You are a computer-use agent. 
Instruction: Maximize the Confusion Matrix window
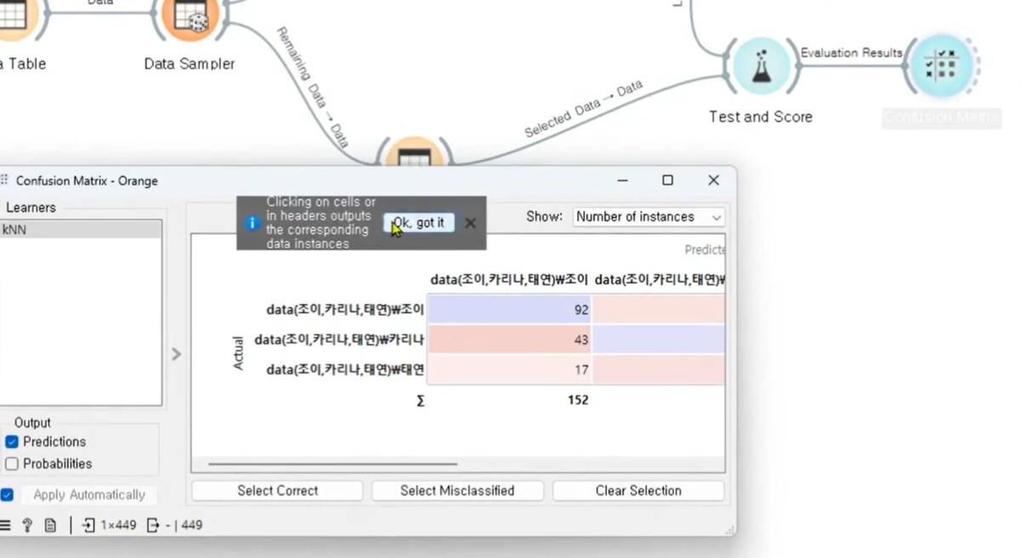[668, 180]
